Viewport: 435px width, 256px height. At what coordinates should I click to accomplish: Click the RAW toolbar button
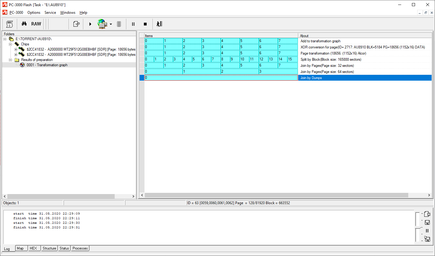pos(36,24)
